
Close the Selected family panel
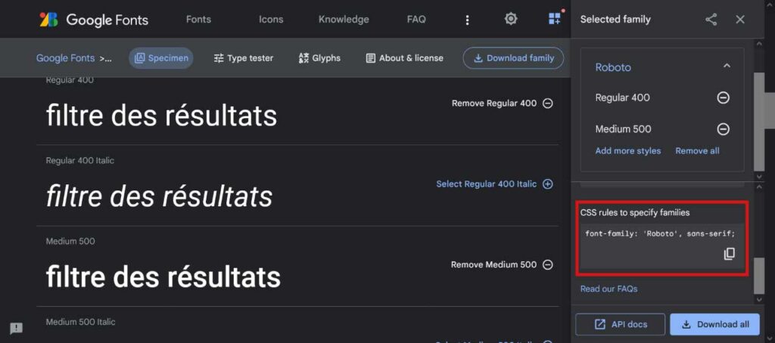coord(740,19)
